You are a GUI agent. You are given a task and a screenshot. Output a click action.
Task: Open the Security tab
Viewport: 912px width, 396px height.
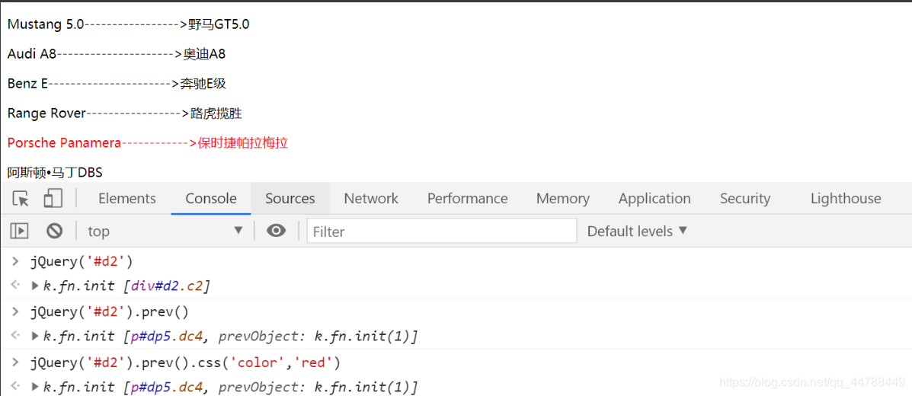745,198
